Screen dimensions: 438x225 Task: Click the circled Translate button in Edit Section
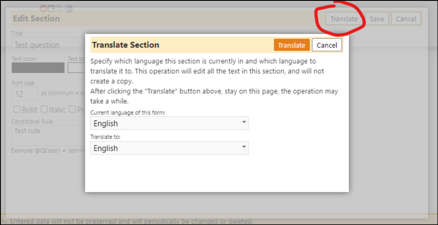coord(344,19)
